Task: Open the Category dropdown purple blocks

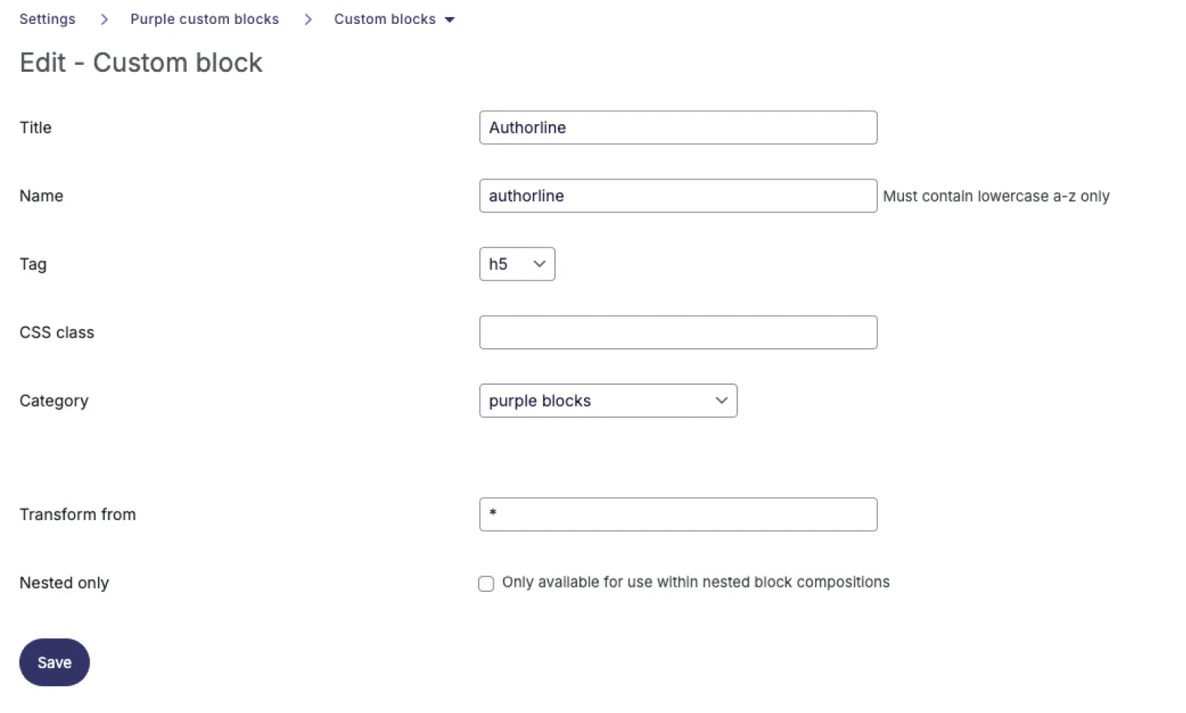Action: [x=608, y=401]
